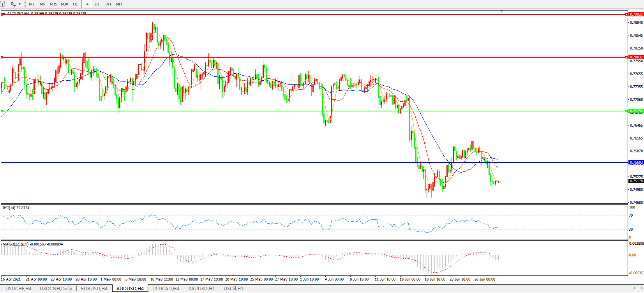Screen dimensions: 644x293
Task: Choose the W1 weekly timeframe
Action: pyautogui.click(x=108, y=4)
